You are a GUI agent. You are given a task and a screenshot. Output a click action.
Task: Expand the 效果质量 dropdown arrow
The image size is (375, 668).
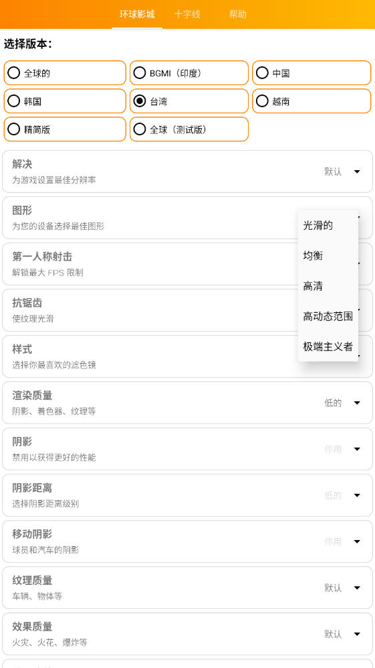pyautogui.click(x=357, y=634)
